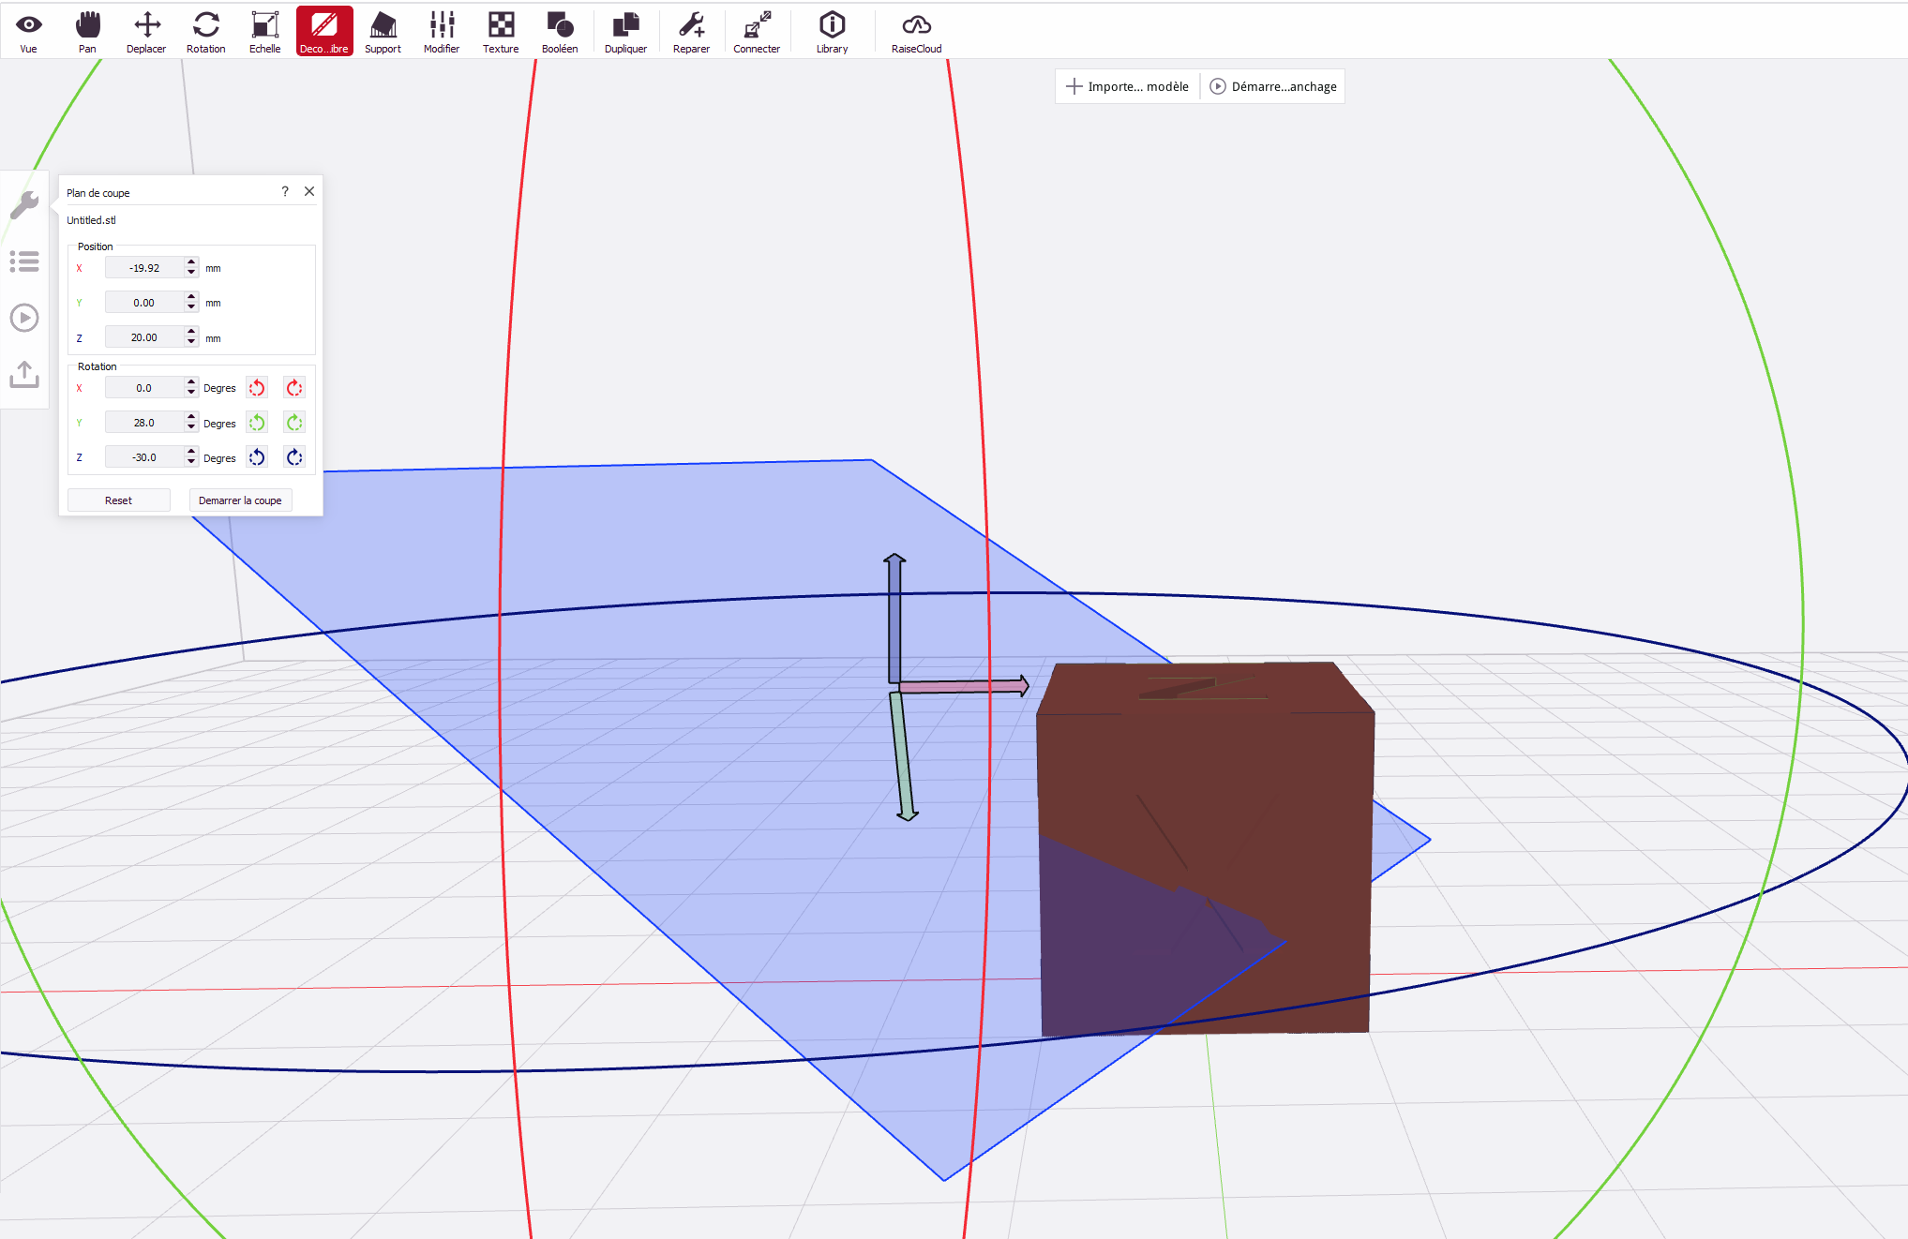Click the Demarrer la coupe button
The height and width of the screenshot is (1239, 1908).
tap(240, 500)
